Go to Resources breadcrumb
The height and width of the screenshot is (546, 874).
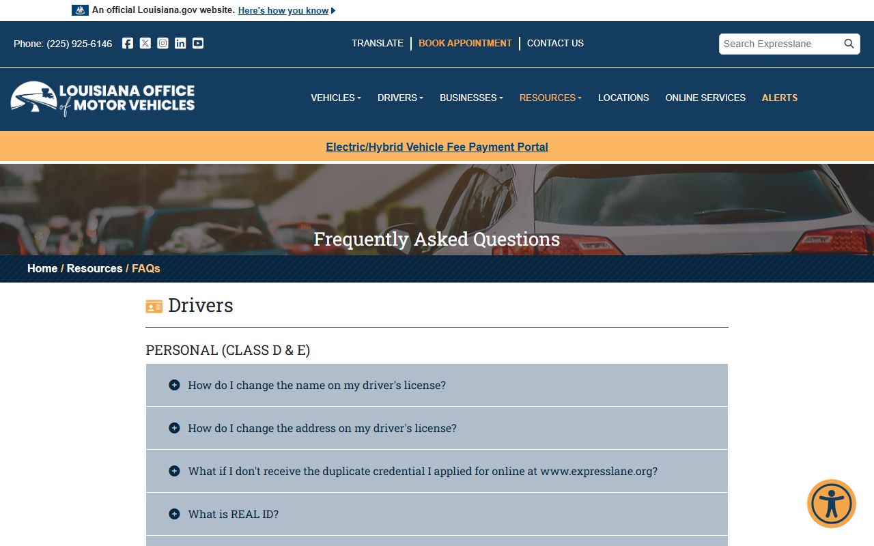pos(94,268)
